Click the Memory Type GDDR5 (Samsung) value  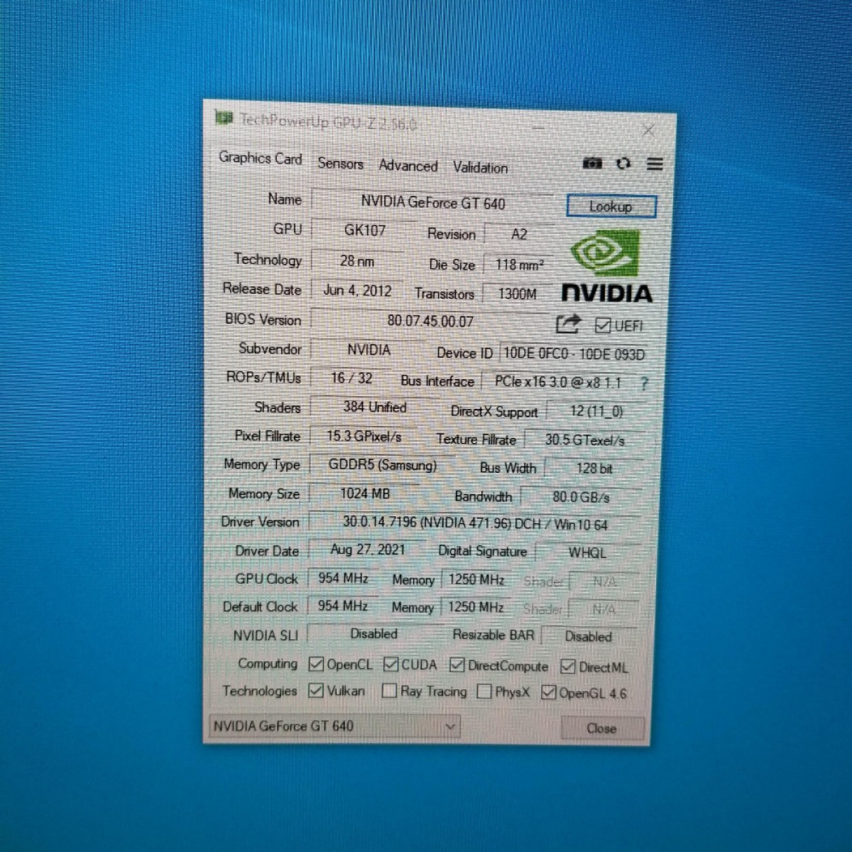pos(382,465)
